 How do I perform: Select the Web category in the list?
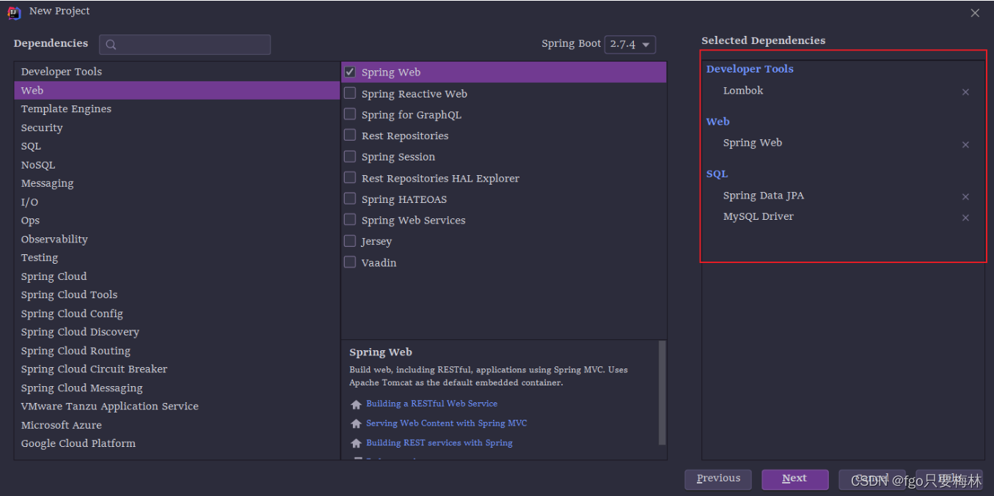click(x=177, y=90)
